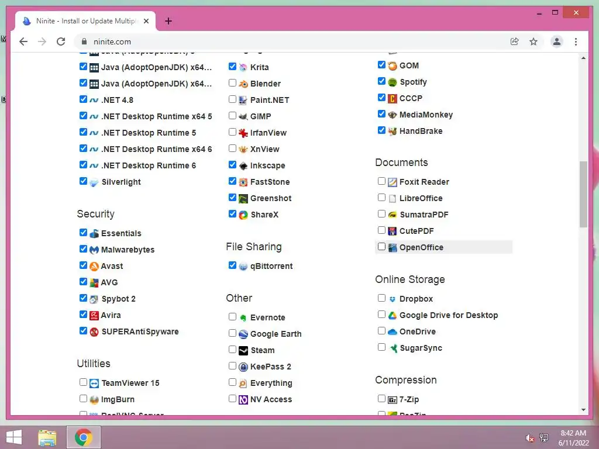Image resolution: width=599 pixels, height=449 pixels.
Task: Click the Inkscape icon
Action: (243, 166)
